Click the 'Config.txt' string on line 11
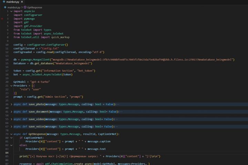The height and width of the screenshot is (165, 248). coord(50,48)
